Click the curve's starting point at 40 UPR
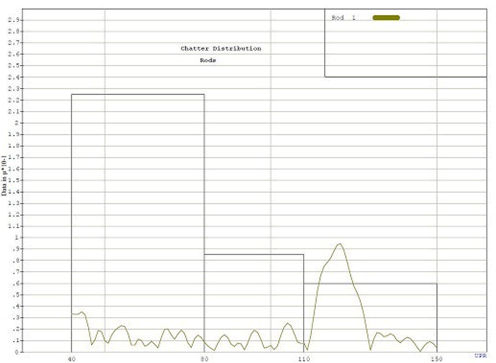496x363 pixels. pos(72,314)
